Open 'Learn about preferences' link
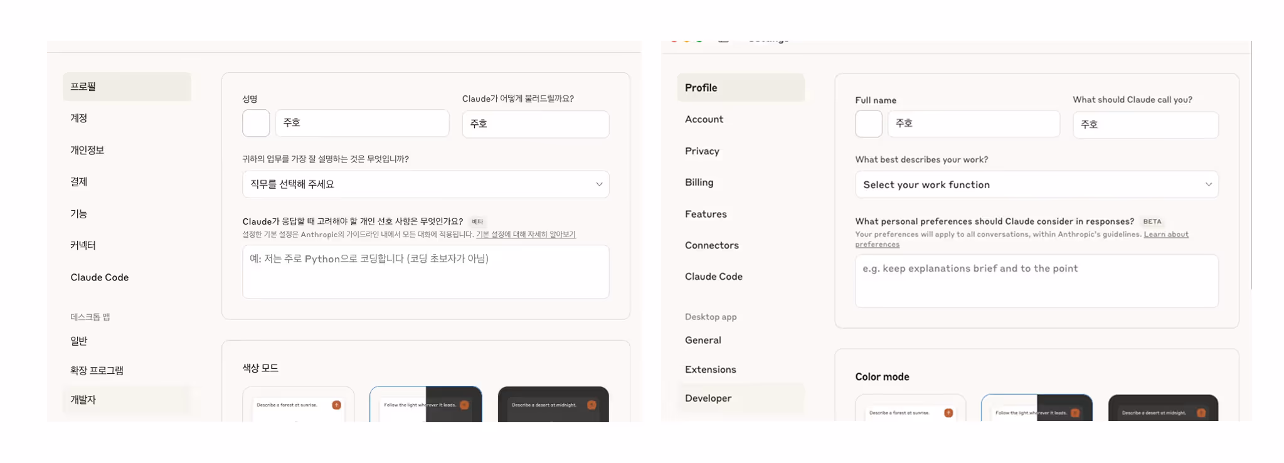 click(1165, 235)
